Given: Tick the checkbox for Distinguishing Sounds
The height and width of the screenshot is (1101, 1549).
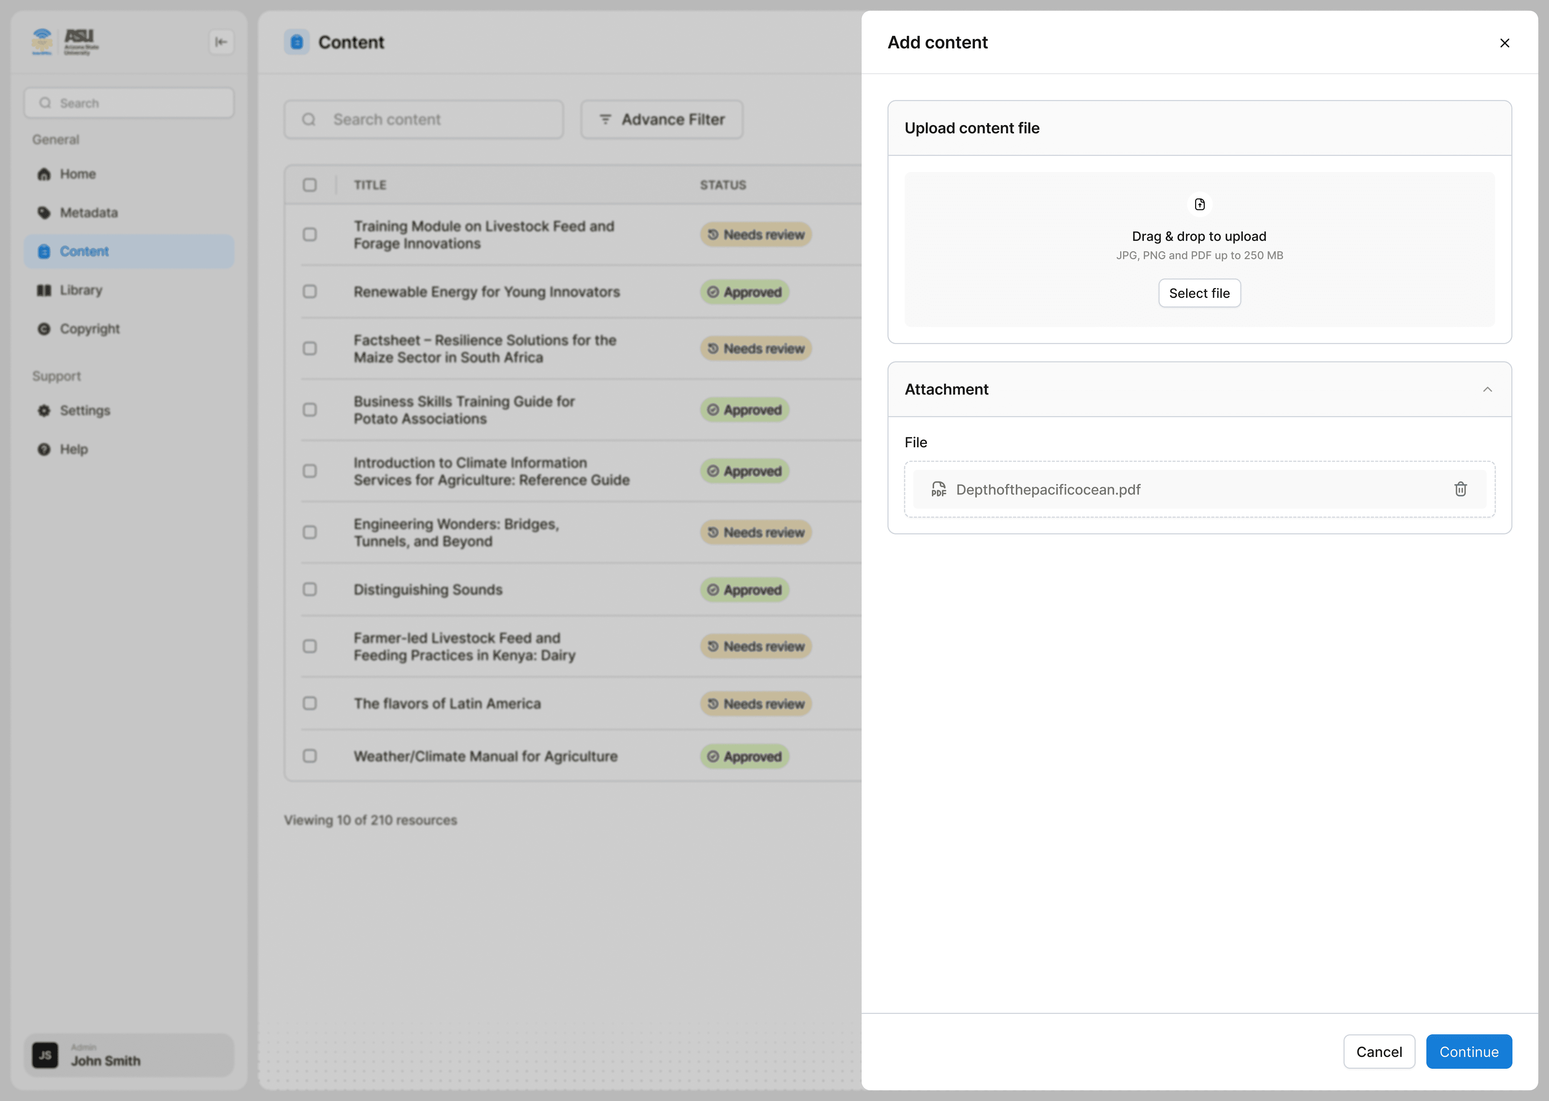Looking at the screenshot, I should tap(310, 589).
